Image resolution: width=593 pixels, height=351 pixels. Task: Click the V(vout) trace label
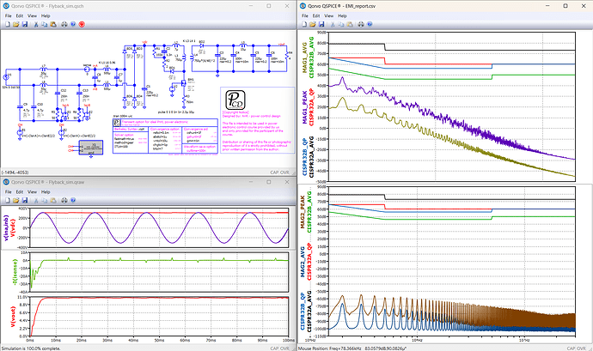tap(13, 317)
